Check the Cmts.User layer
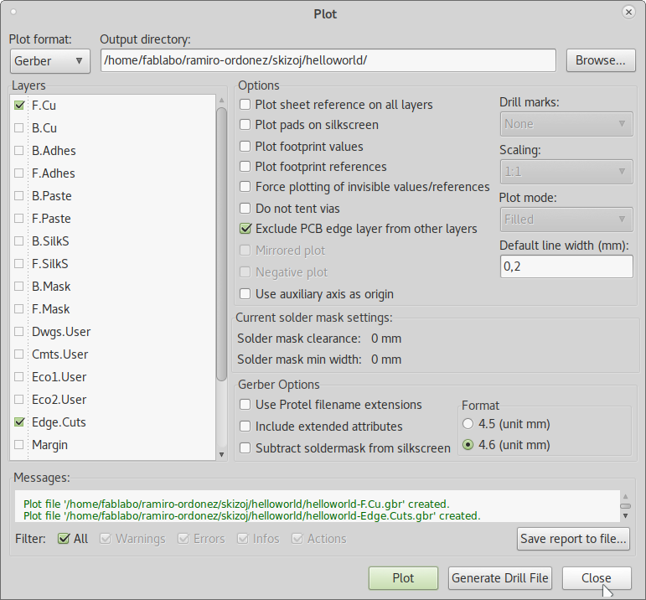Image resolution: width=646 pixels, height=600 pixels. coord(19,354)
